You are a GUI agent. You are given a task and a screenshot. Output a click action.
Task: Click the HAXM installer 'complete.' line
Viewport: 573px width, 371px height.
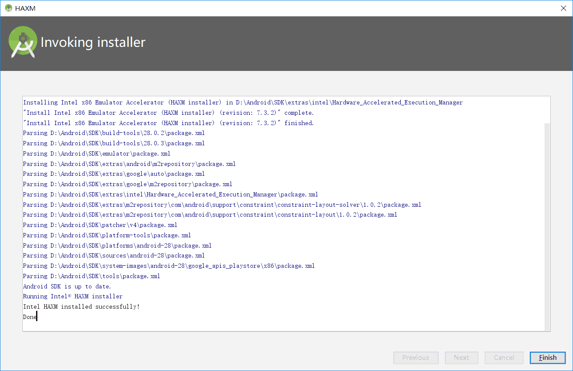click(x=168, y=113)
